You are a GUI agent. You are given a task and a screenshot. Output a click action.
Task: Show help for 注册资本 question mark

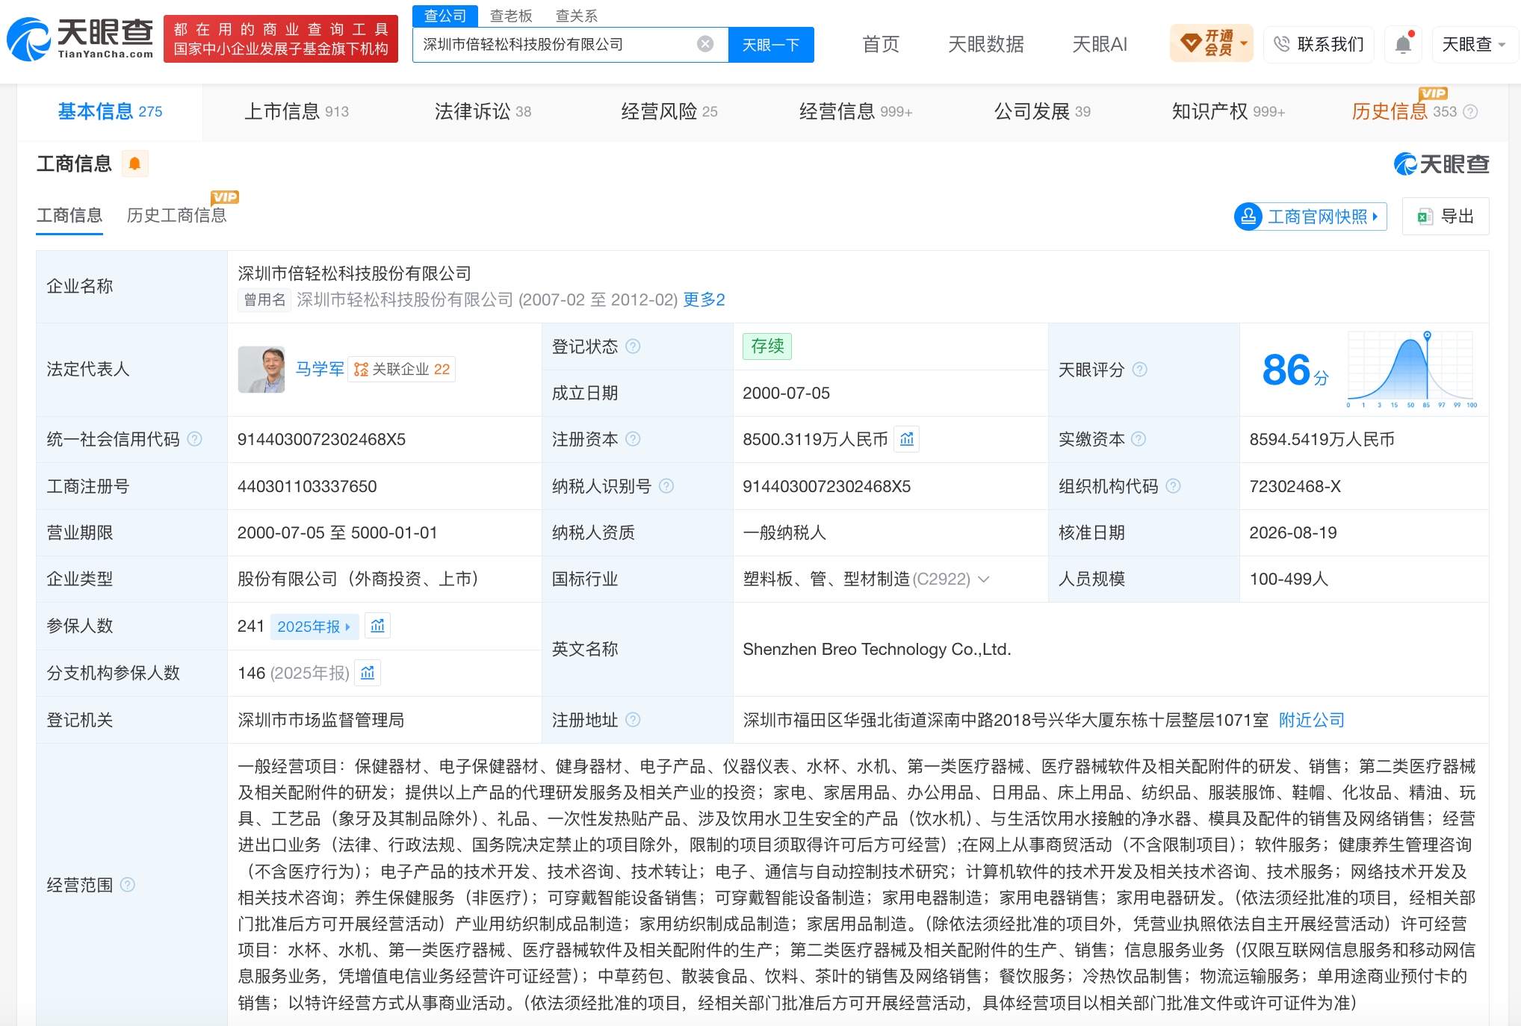pyautogui.click(x=633, y=439)
